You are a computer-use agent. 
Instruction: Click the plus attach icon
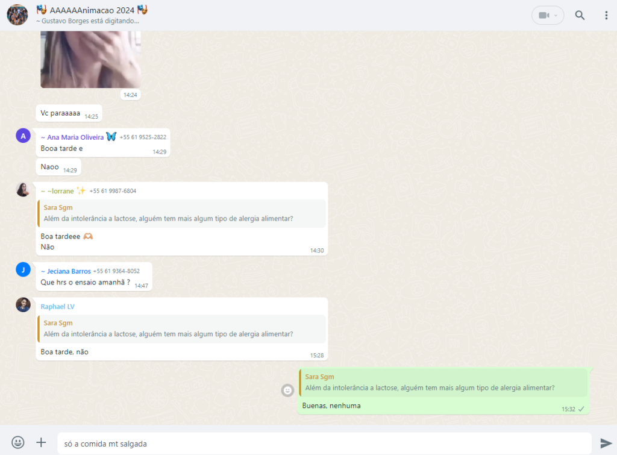pyautogui.click(x=41, y=442)
